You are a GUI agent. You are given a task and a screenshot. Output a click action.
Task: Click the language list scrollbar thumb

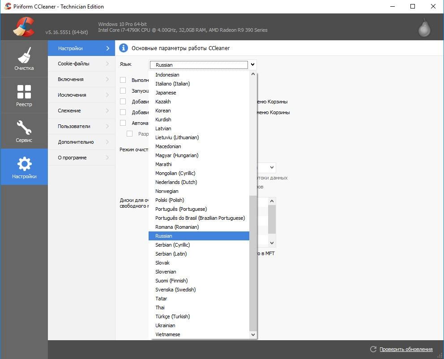pos(253,263)
